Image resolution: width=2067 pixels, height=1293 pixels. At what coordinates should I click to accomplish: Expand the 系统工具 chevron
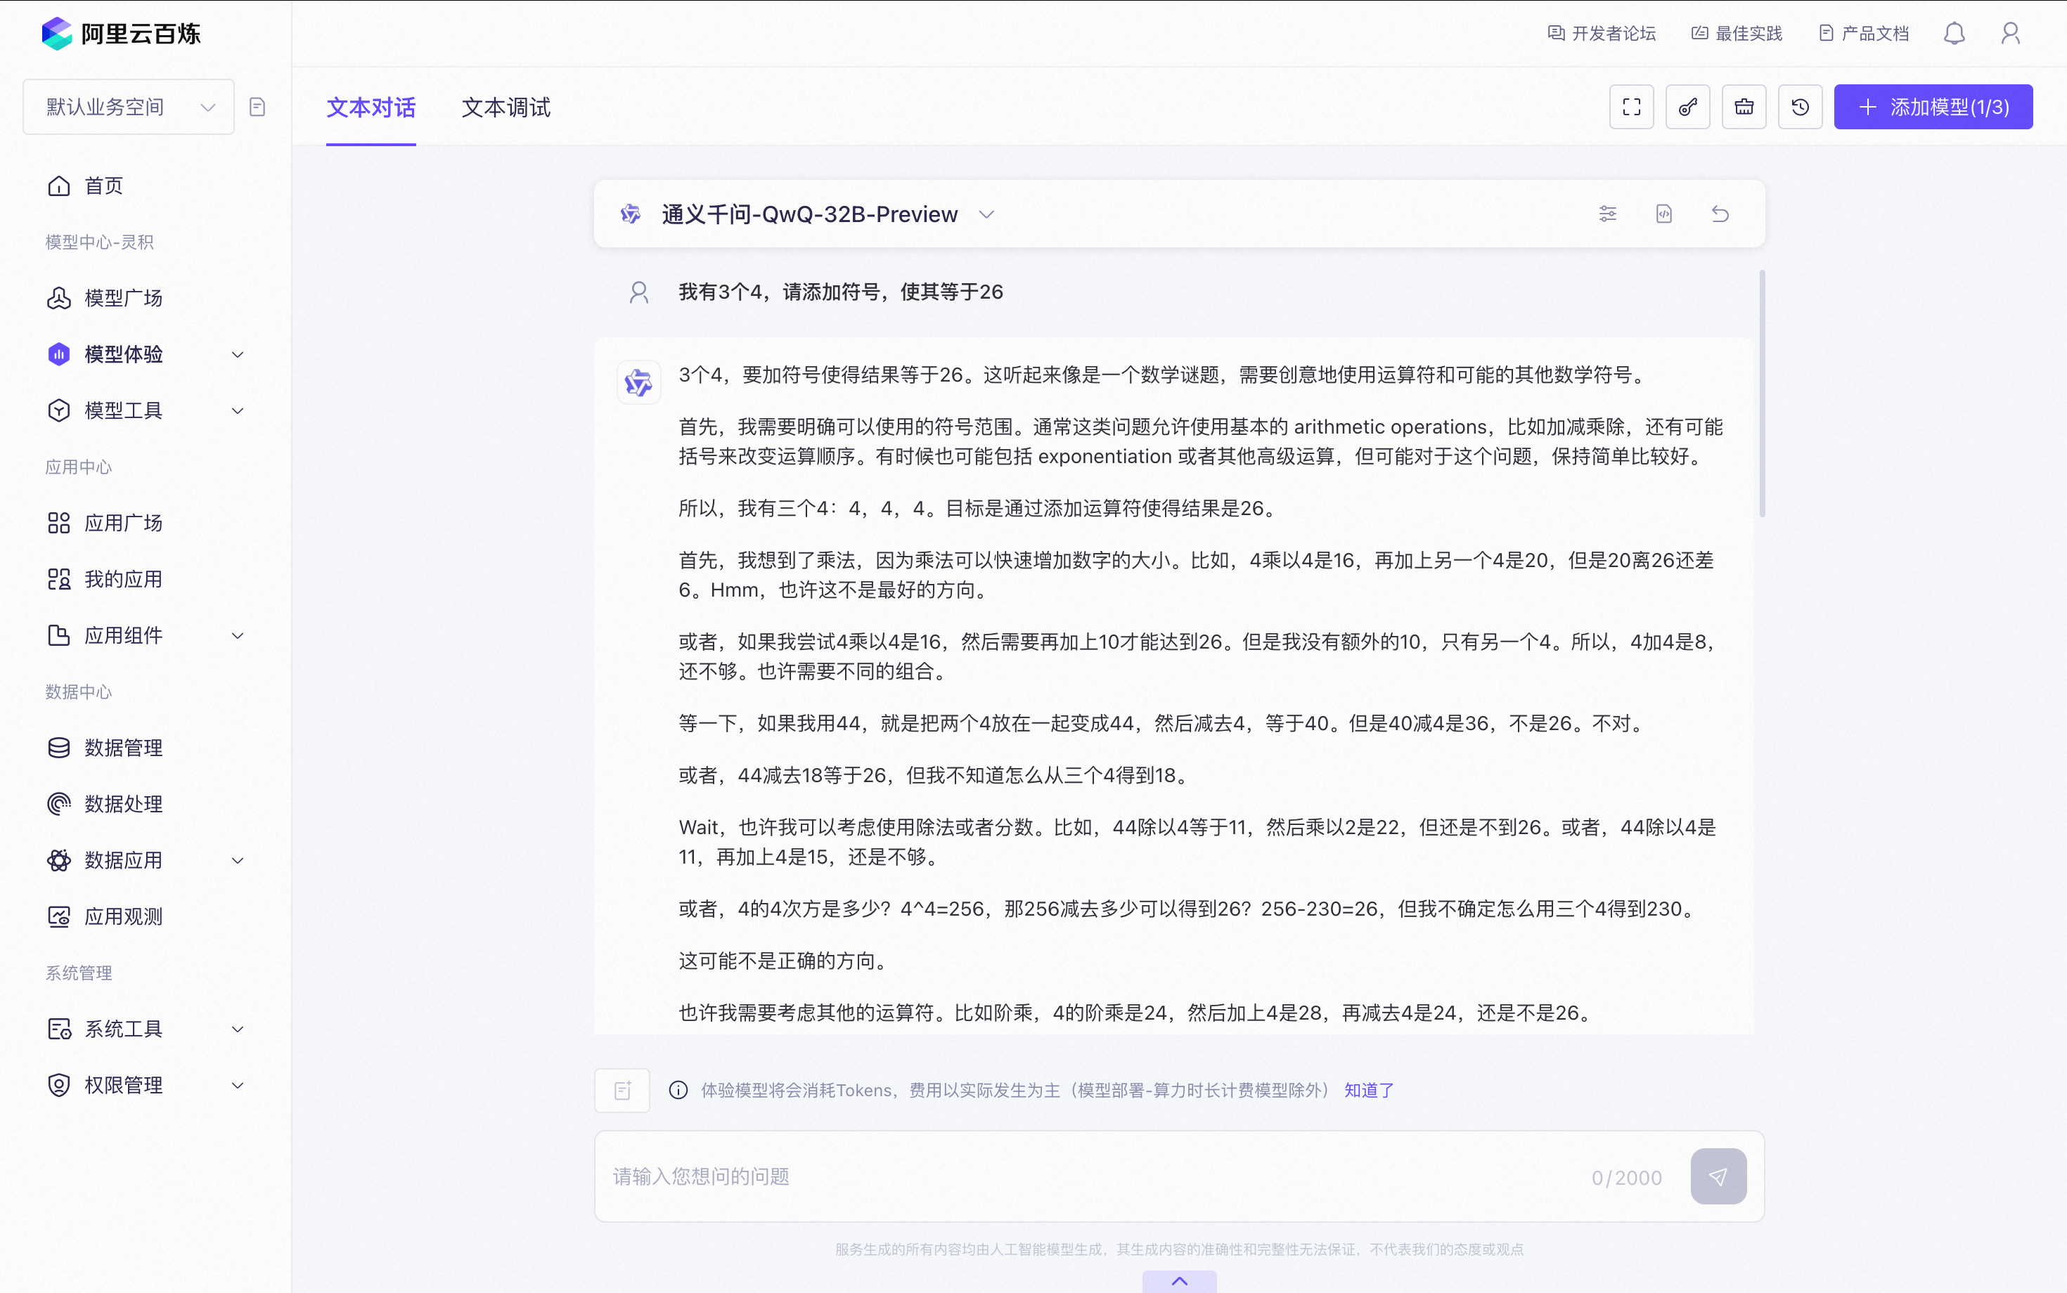coord(238,1029)
